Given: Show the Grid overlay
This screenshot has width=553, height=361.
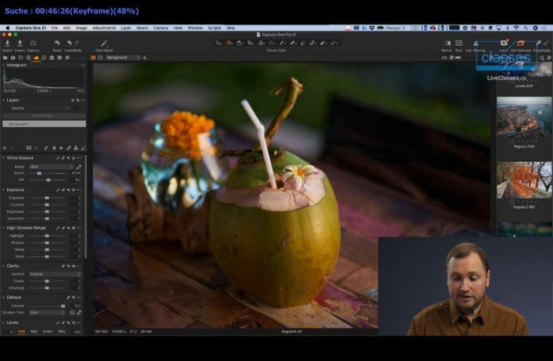Looking at the screenshot, I should click(x=459, y=43).
